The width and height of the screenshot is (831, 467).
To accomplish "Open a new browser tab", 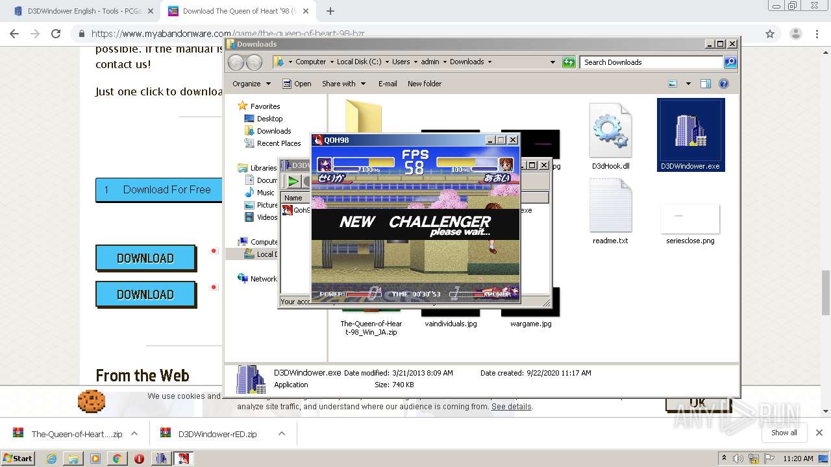I will [330, 11].
